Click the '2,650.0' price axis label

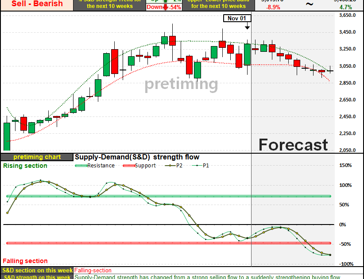click(x=347, y=100)
